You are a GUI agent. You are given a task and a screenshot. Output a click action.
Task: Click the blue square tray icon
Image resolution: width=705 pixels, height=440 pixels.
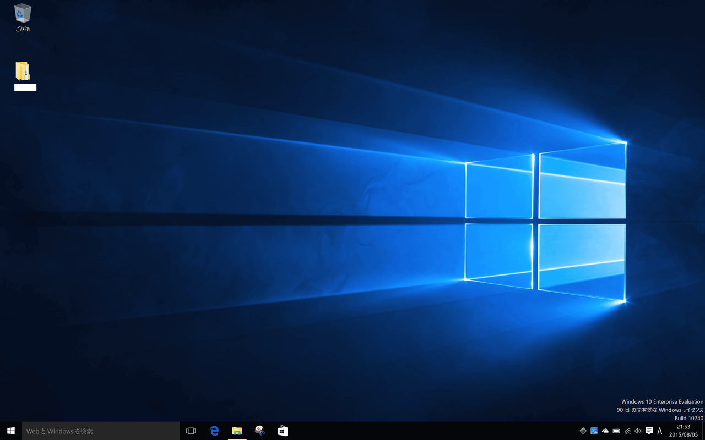point(594,431)
